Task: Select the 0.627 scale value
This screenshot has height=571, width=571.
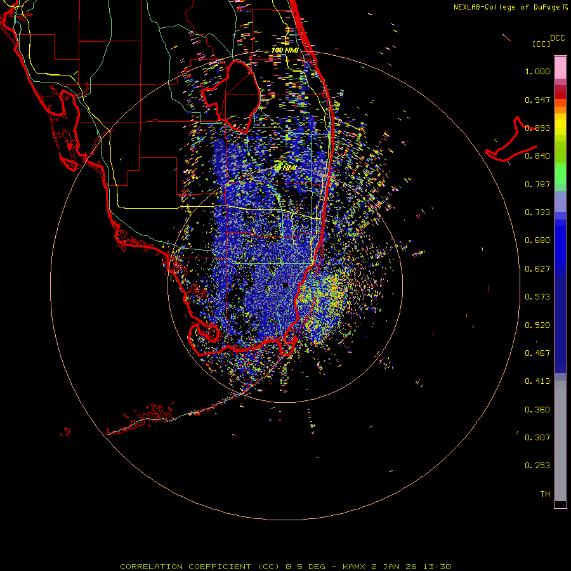Action: click(537, 269)
